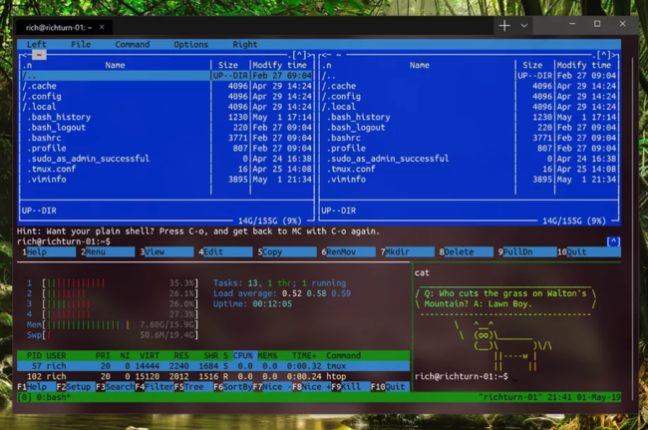The width and height of the screenshot is (648, 430).
Task: Click the right panel [^] history button
Action: pos(604,55)
